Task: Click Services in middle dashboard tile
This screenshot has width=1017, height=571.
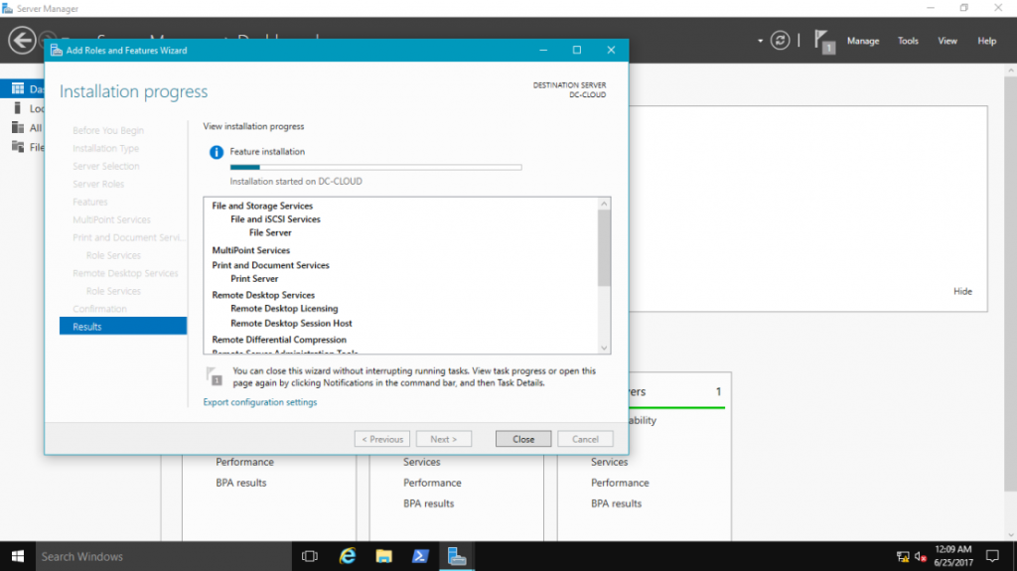Action: 421,462
